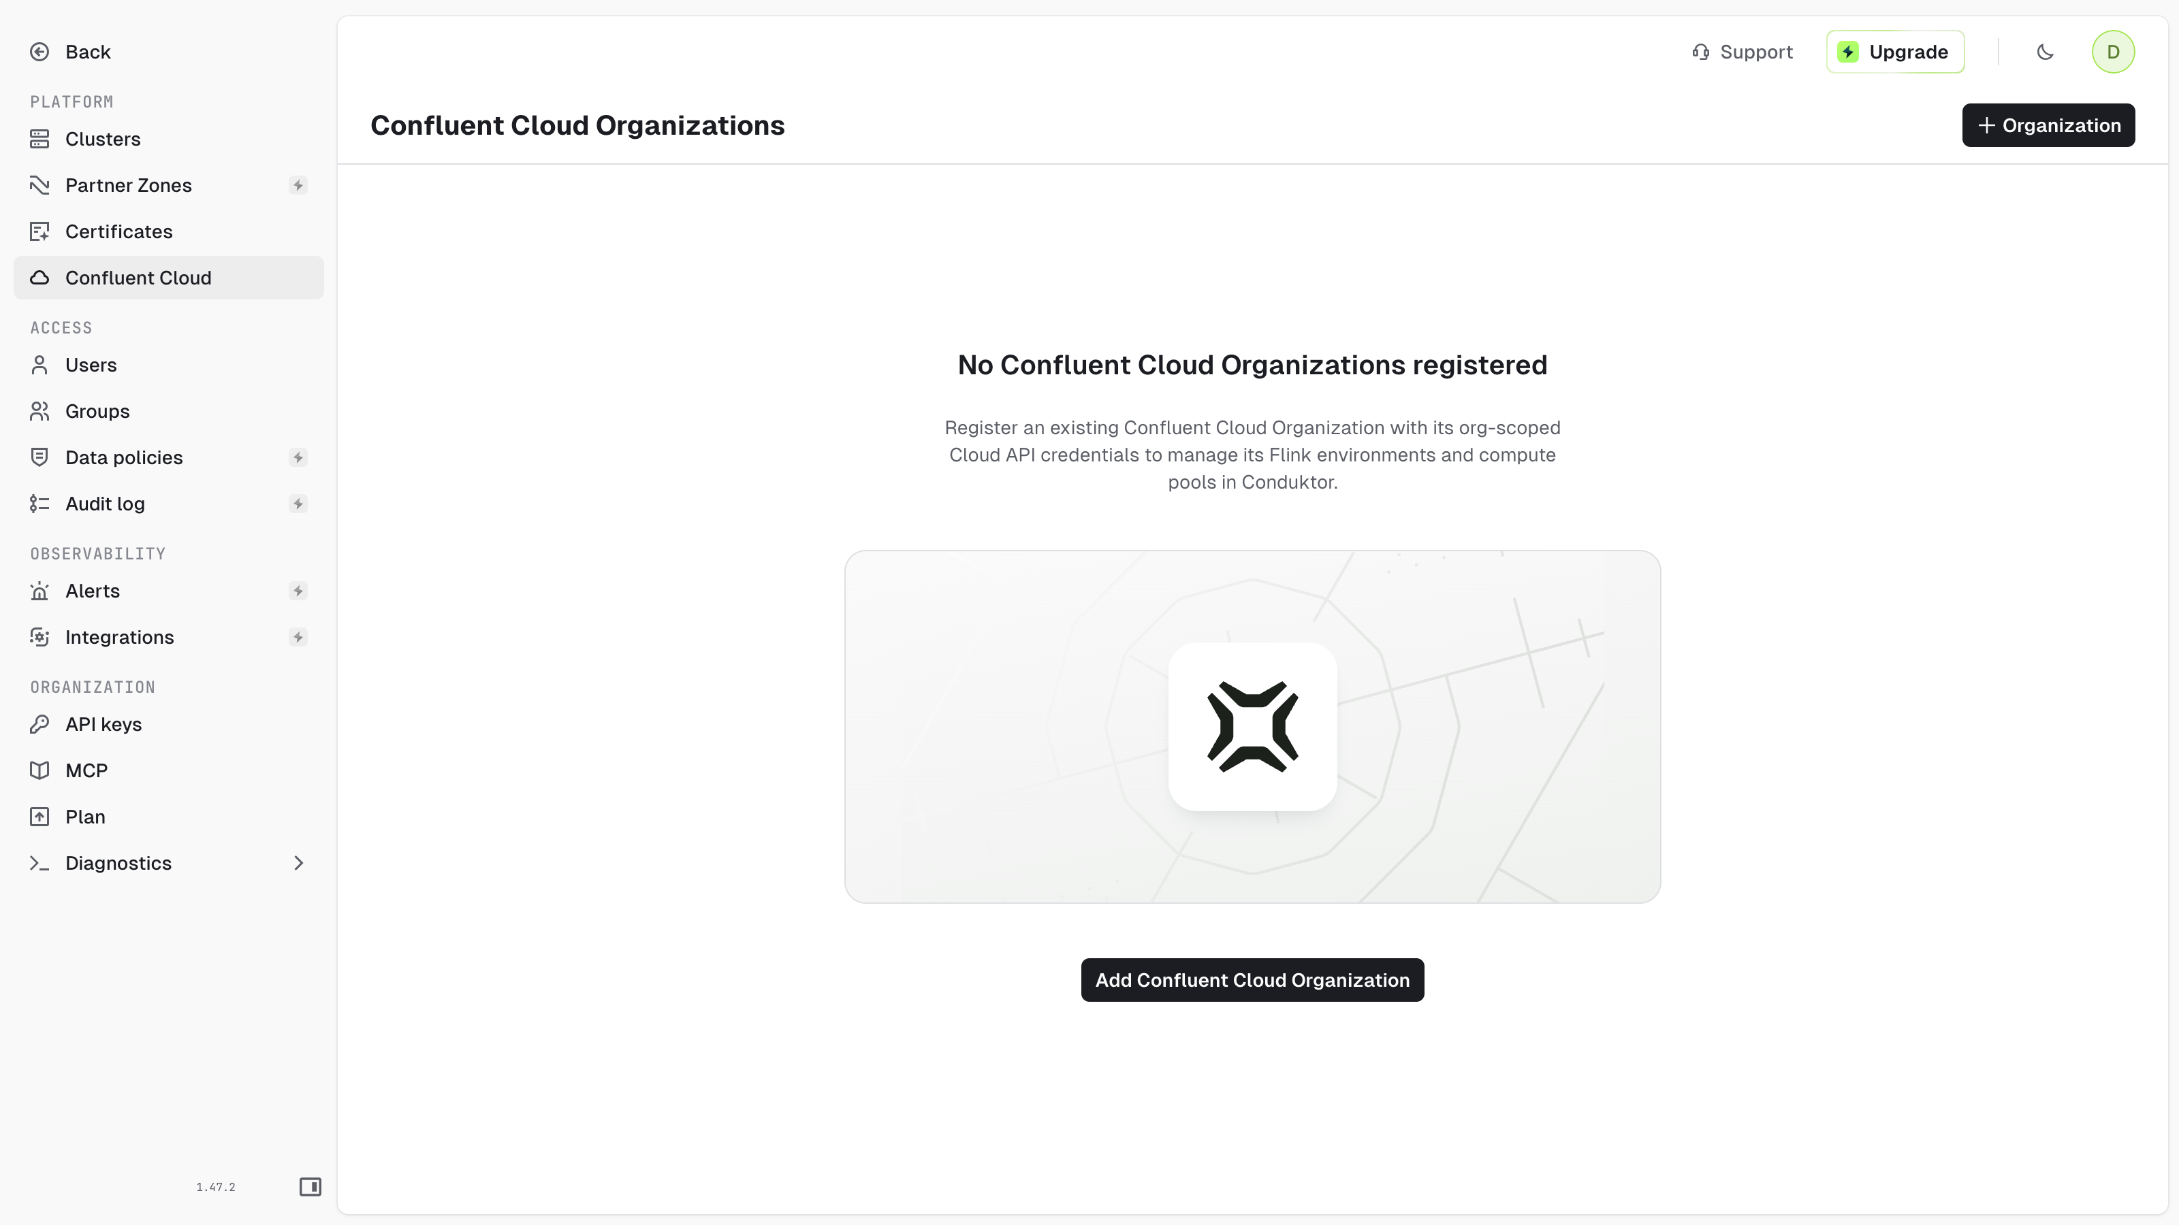Click the Groups people icon

pyautogui.click(x=39, y=412)
